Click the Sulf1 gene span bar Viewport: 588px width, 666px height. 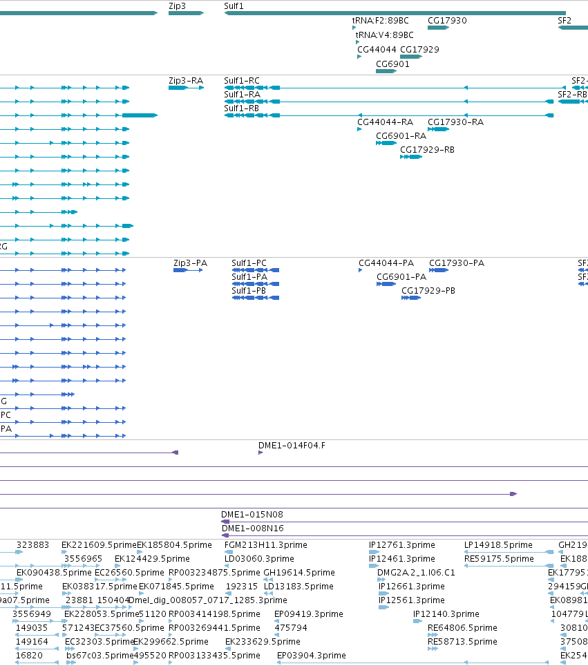395,13
